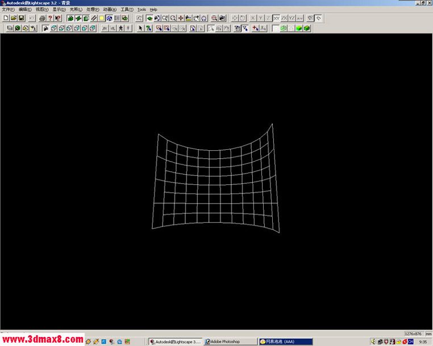The image size is (433, 346).
Task: Click the blue globe toolbar icon
Action: (109, 18)
